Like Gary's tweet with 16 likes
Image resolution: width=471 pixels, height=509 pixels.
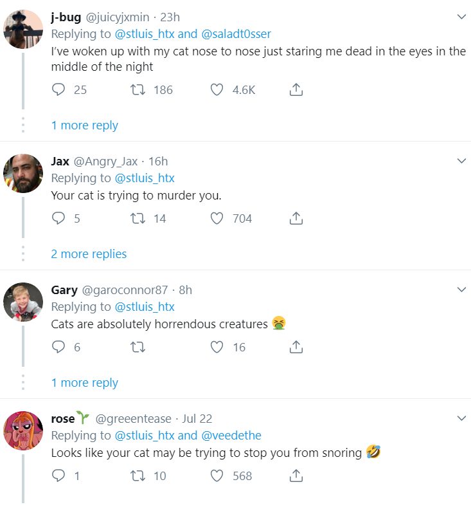[x=217, y=347]
